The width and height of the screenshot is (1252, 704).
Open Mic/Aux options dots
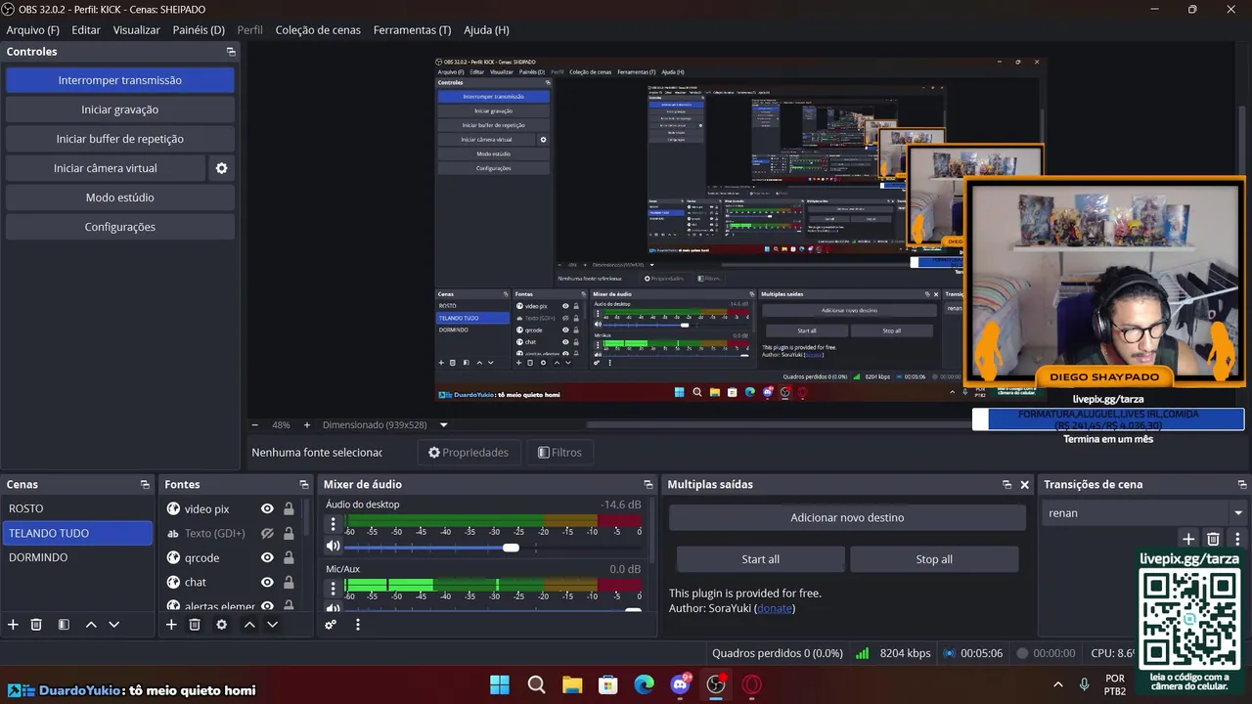pos(333,589)
